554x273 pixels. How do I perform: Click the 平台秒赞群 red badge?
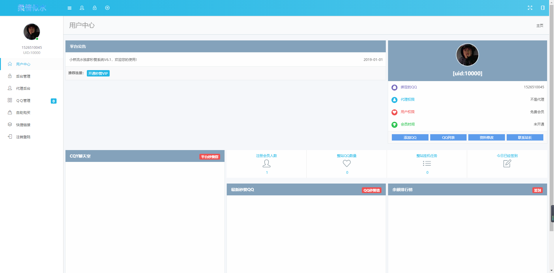(x=210, y=157)
